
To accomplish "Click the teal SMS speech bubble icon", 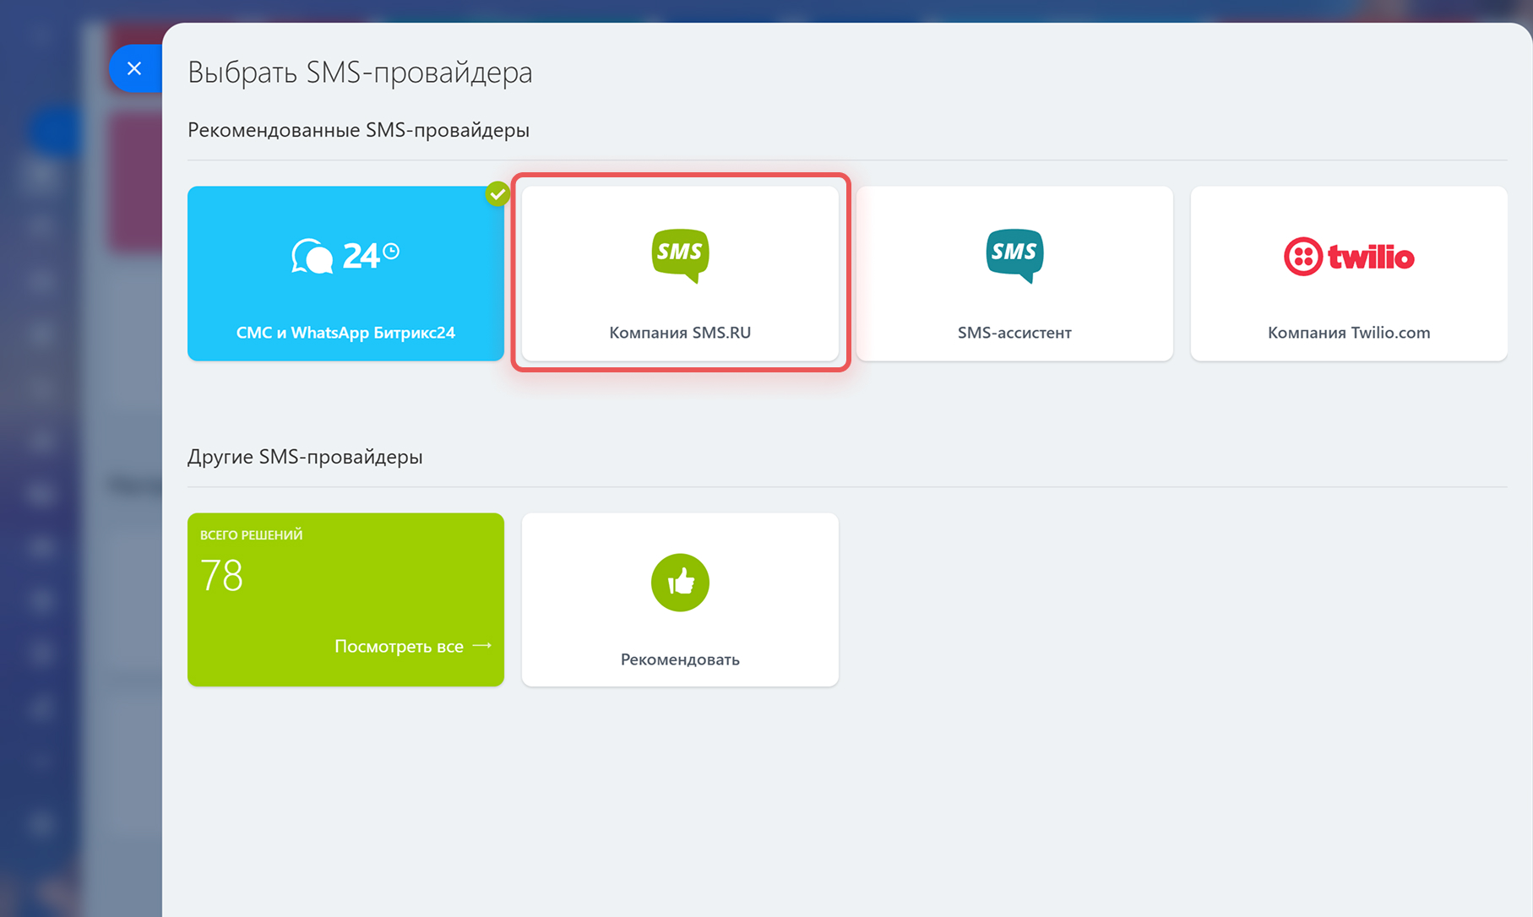I will 1014,255.
